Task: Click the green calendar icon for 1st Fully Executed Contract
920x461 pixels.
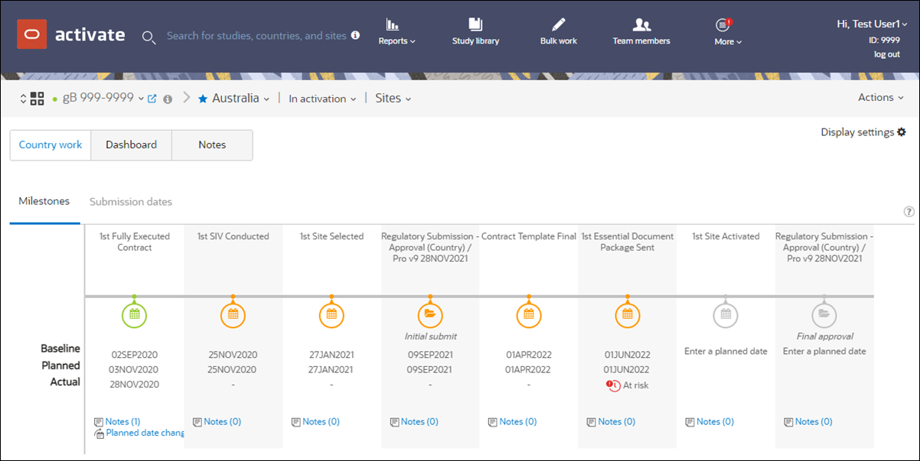Action: [x=135, y=314]
